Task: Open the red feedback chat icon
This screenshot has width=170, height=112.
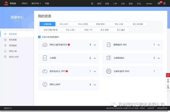Action: click(168, 75)
